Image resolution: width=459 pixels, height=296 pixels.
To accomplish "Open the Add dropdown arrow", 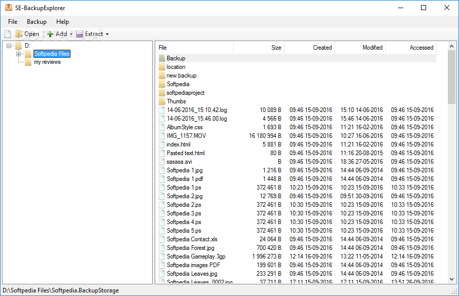I will (x=71, y=34).
